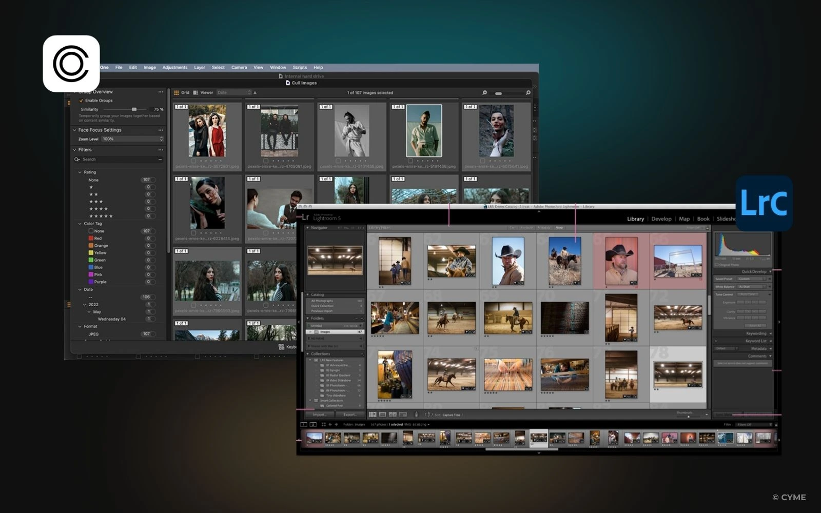
Task: Open the Sort Capture Time dropdown
Action: pyautogui.click(x=452, y=415)
